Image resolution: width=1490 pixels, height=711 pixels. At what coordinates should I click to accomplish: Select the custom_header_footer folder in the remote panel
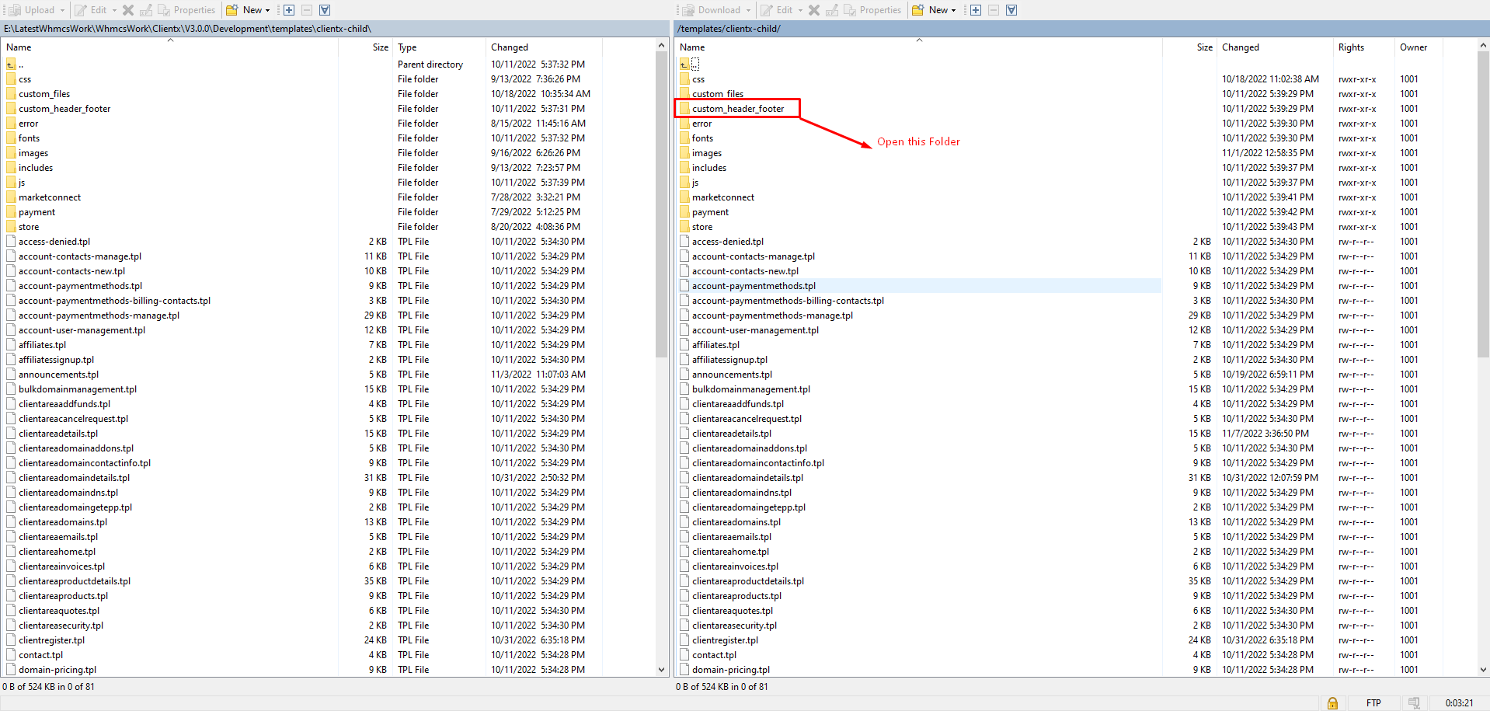click(737, 109)
